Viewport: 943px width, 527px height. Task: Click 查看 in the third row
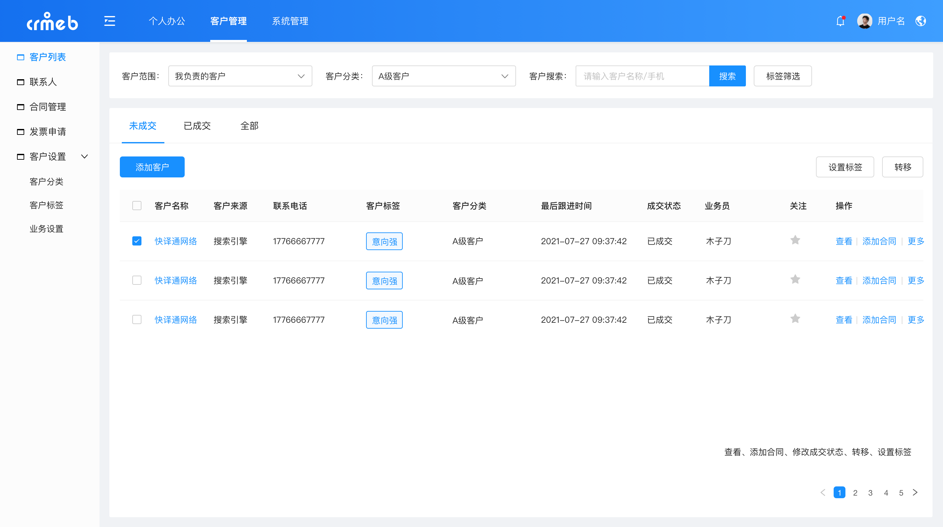pyautogui.click(x=844, y=319)
